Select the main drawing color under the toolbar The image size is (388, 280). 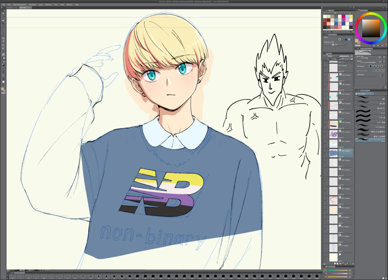coord(3,89)
